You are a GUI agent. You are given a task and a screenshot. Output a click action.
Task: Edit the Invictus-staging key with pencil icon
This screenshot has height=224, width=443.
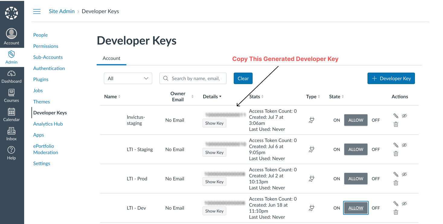click(396, 116)
